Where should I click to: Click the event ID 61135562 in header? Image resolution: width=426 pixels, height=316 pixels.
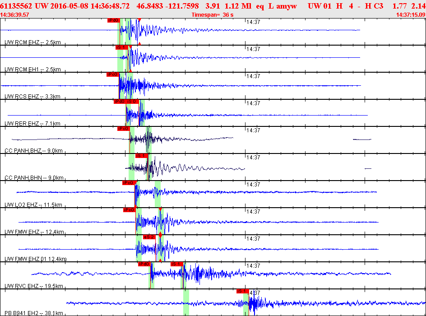coord(16,6)
